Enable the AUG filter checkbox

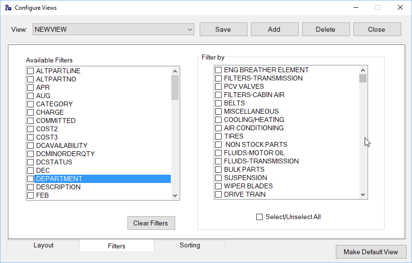coord(30,96)
